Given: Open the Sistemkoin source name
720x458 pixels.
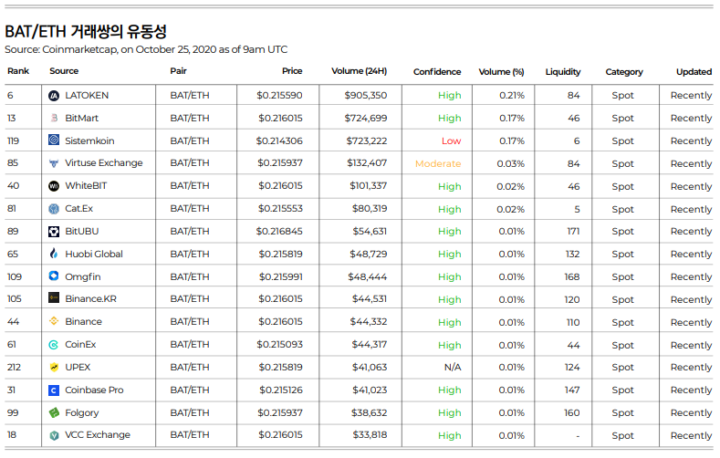Looking at the screenshot, I should click(x=89, y=141).
